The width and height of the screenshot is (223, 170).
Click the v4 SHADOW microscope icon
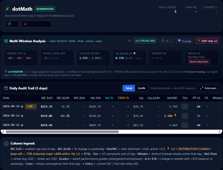point(6,71)
